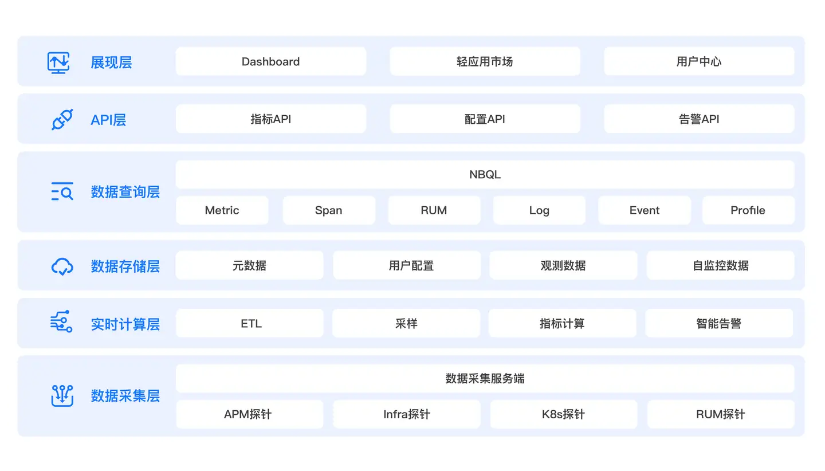Click the 数据存储层 cloud icon
The height and width of the screenshot is (471, 825).
[62, 266]
